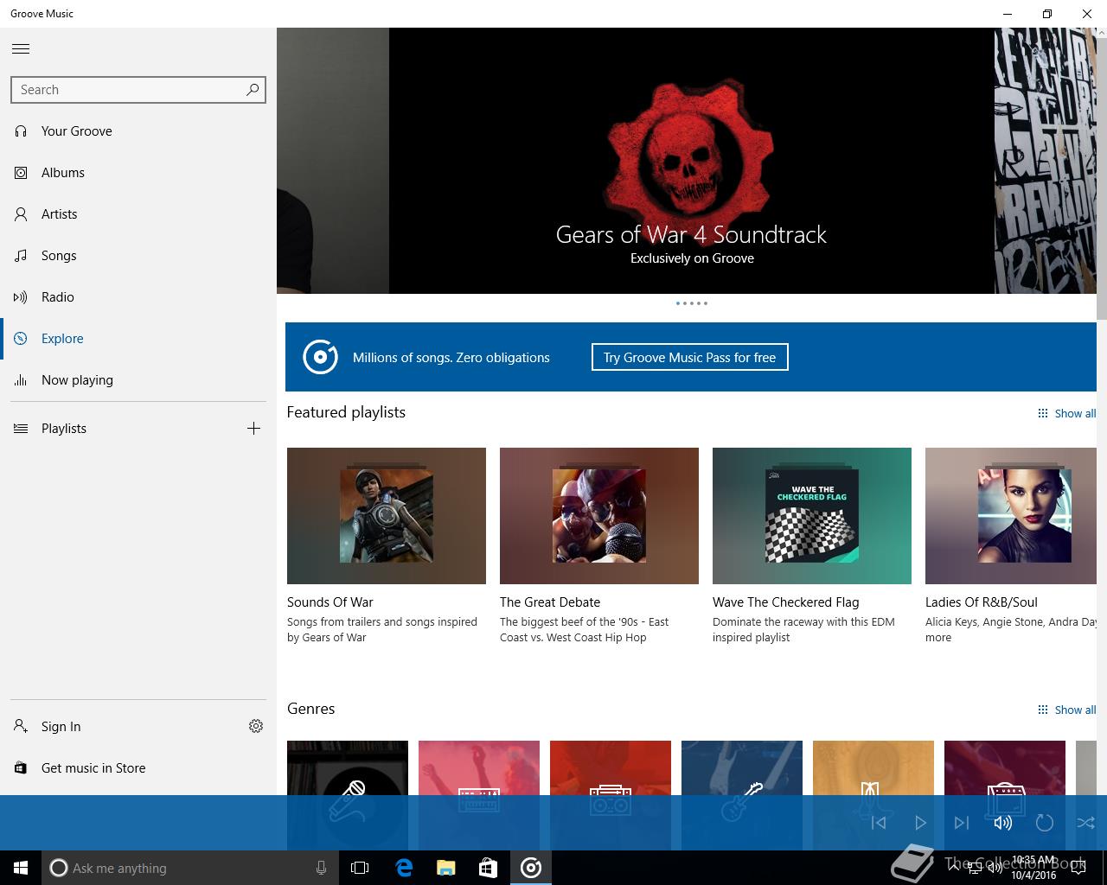Open Action Center notifications icon
1107x885 pixels.
[x=1078, y=868]
